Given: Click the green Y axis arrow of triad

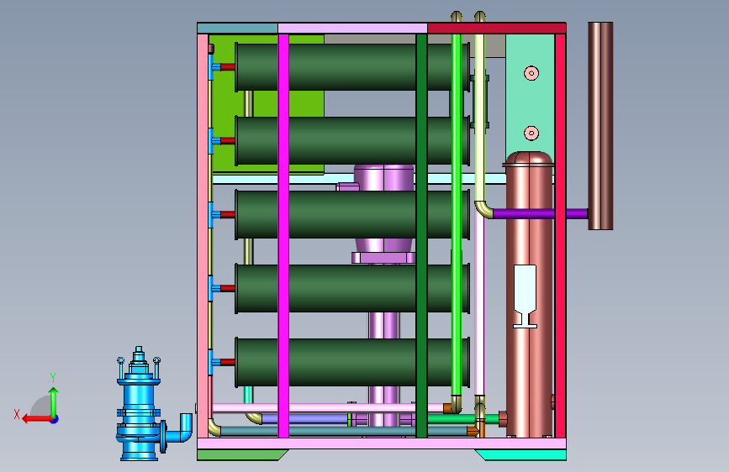Looking at the screenshot, I should [54, 401].
